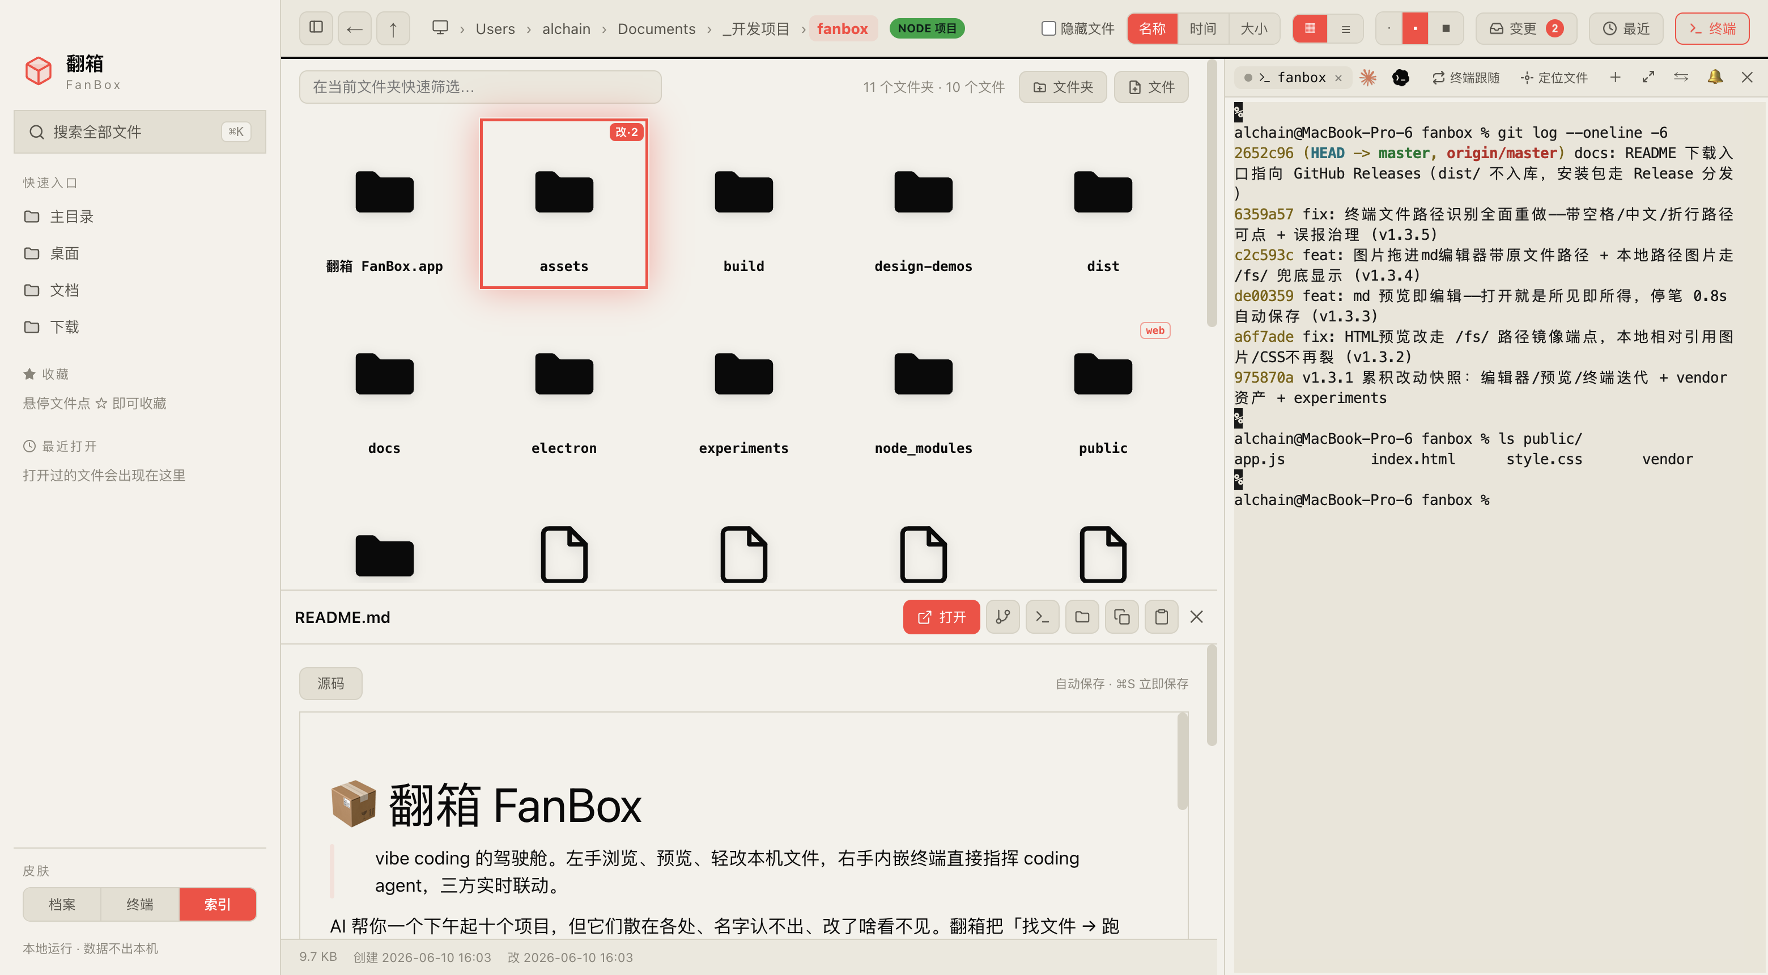The image size is (1768, 975).
Task: Focus the 搜索全部文件 search box
Action: [139, 131]
